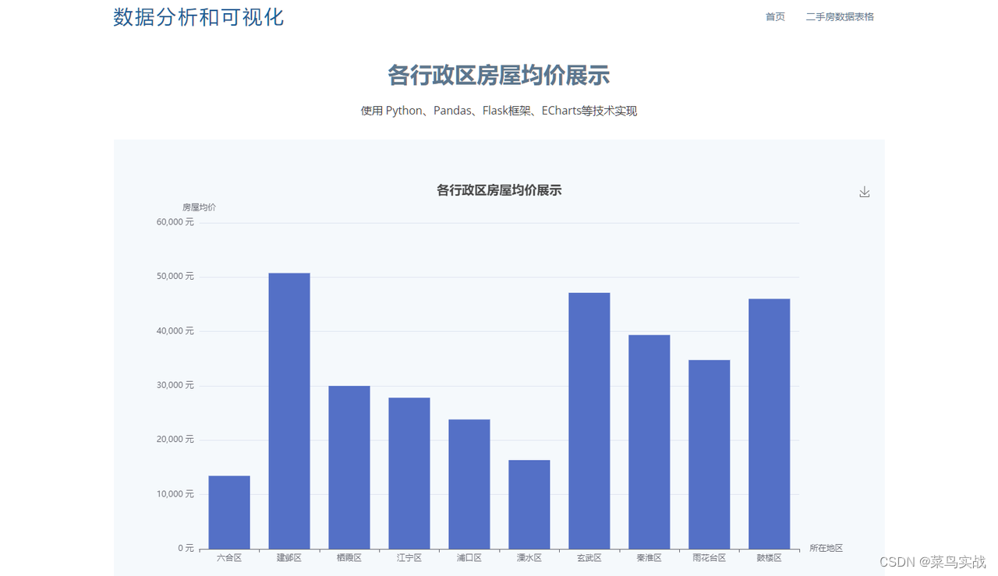Click the 房屋均价 y-axis name
The image size is (998, 576).
(200, 207)
